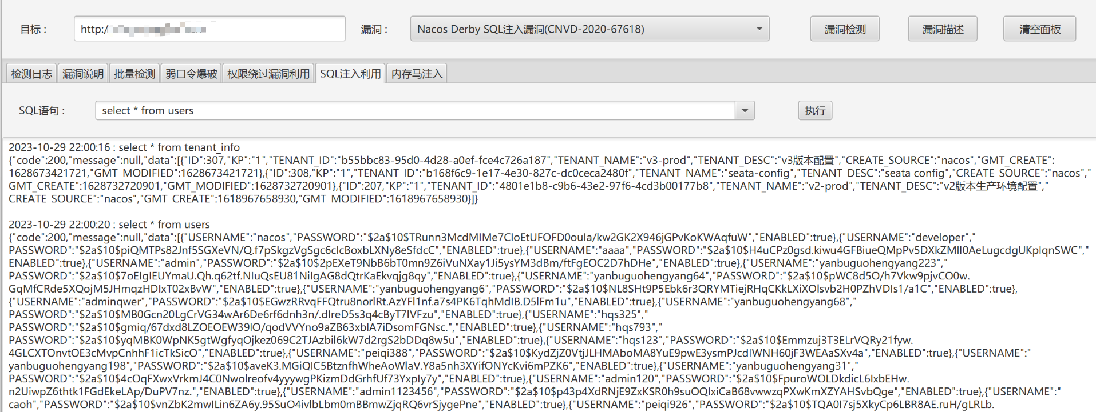Click the 目标 URL input field
The width and height of the screenshot is (1096, 412).
click(x=209, y=29)
